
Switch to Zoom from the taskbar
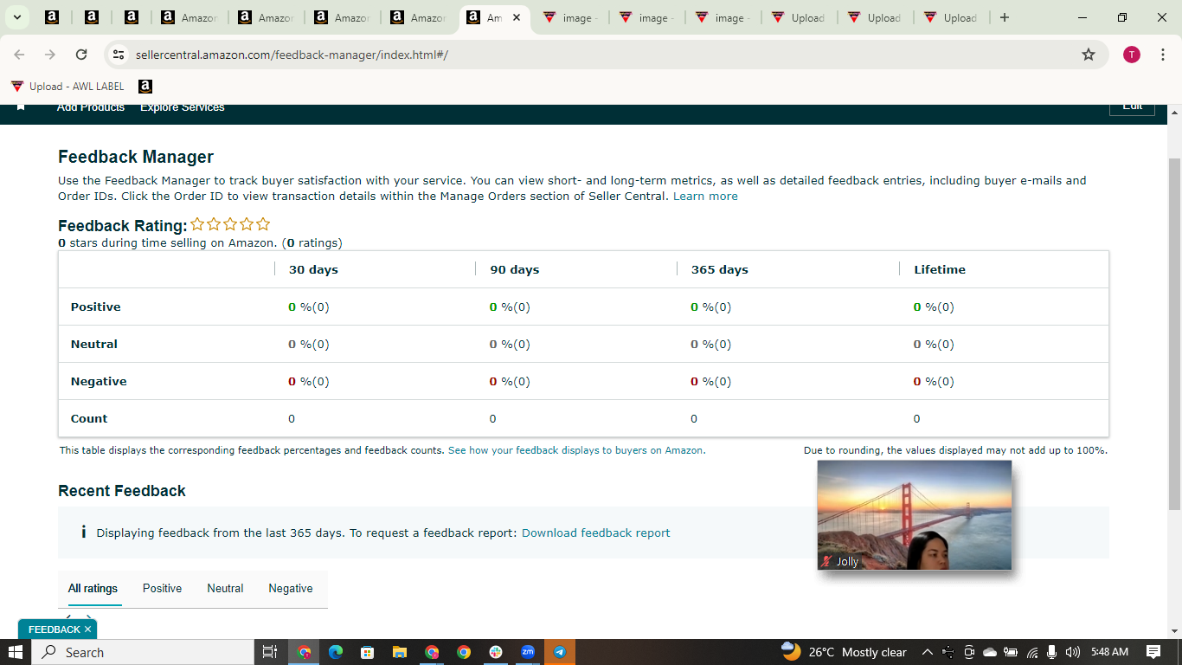click(528, 652)
